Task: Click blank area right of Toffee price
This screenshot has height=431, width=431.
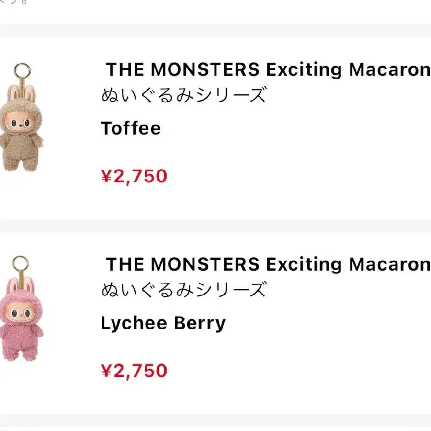Action: click(297, 176)
